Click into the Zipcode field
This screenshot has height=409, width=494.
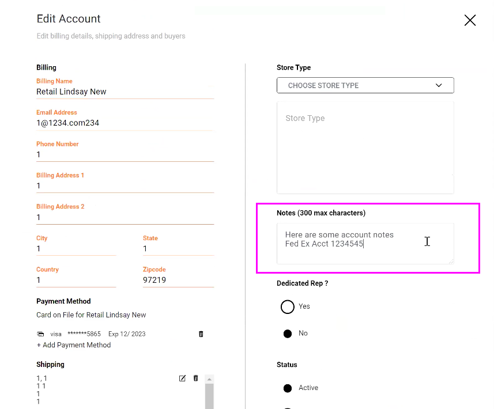(x=178, y=281)
